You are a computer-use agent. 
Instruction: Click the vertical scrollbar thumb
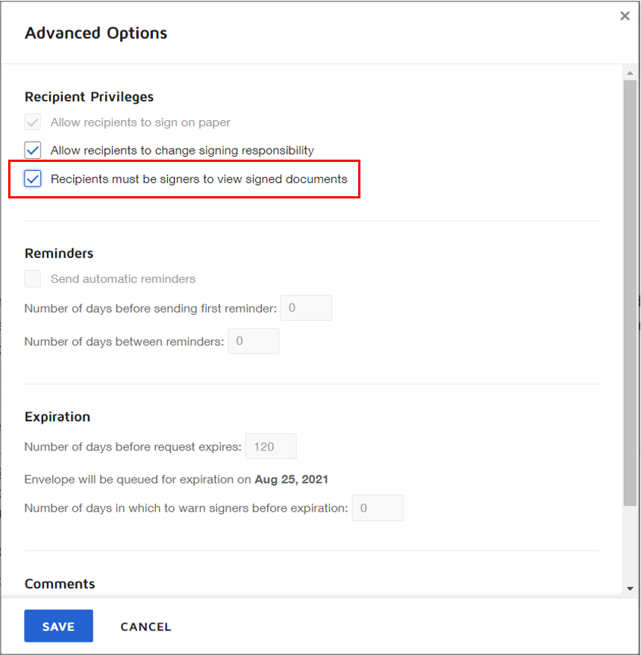coord(631,291)
